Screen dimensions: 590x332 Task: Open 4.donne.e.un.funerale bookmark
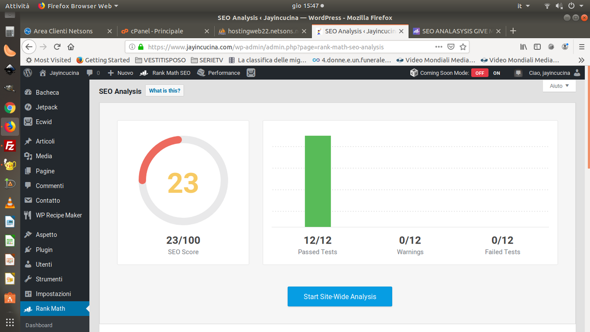coord(352,60)
